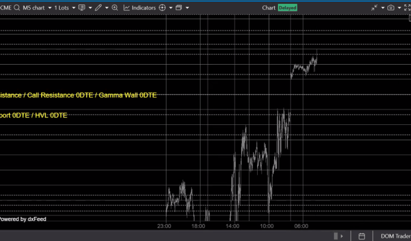Open the drawing tools dropdown arrow

click(x=106, y=8)
